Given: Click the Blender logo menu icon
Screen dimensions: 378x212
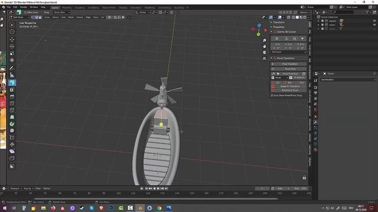Looking at the screenshot, I should point(4,7).
